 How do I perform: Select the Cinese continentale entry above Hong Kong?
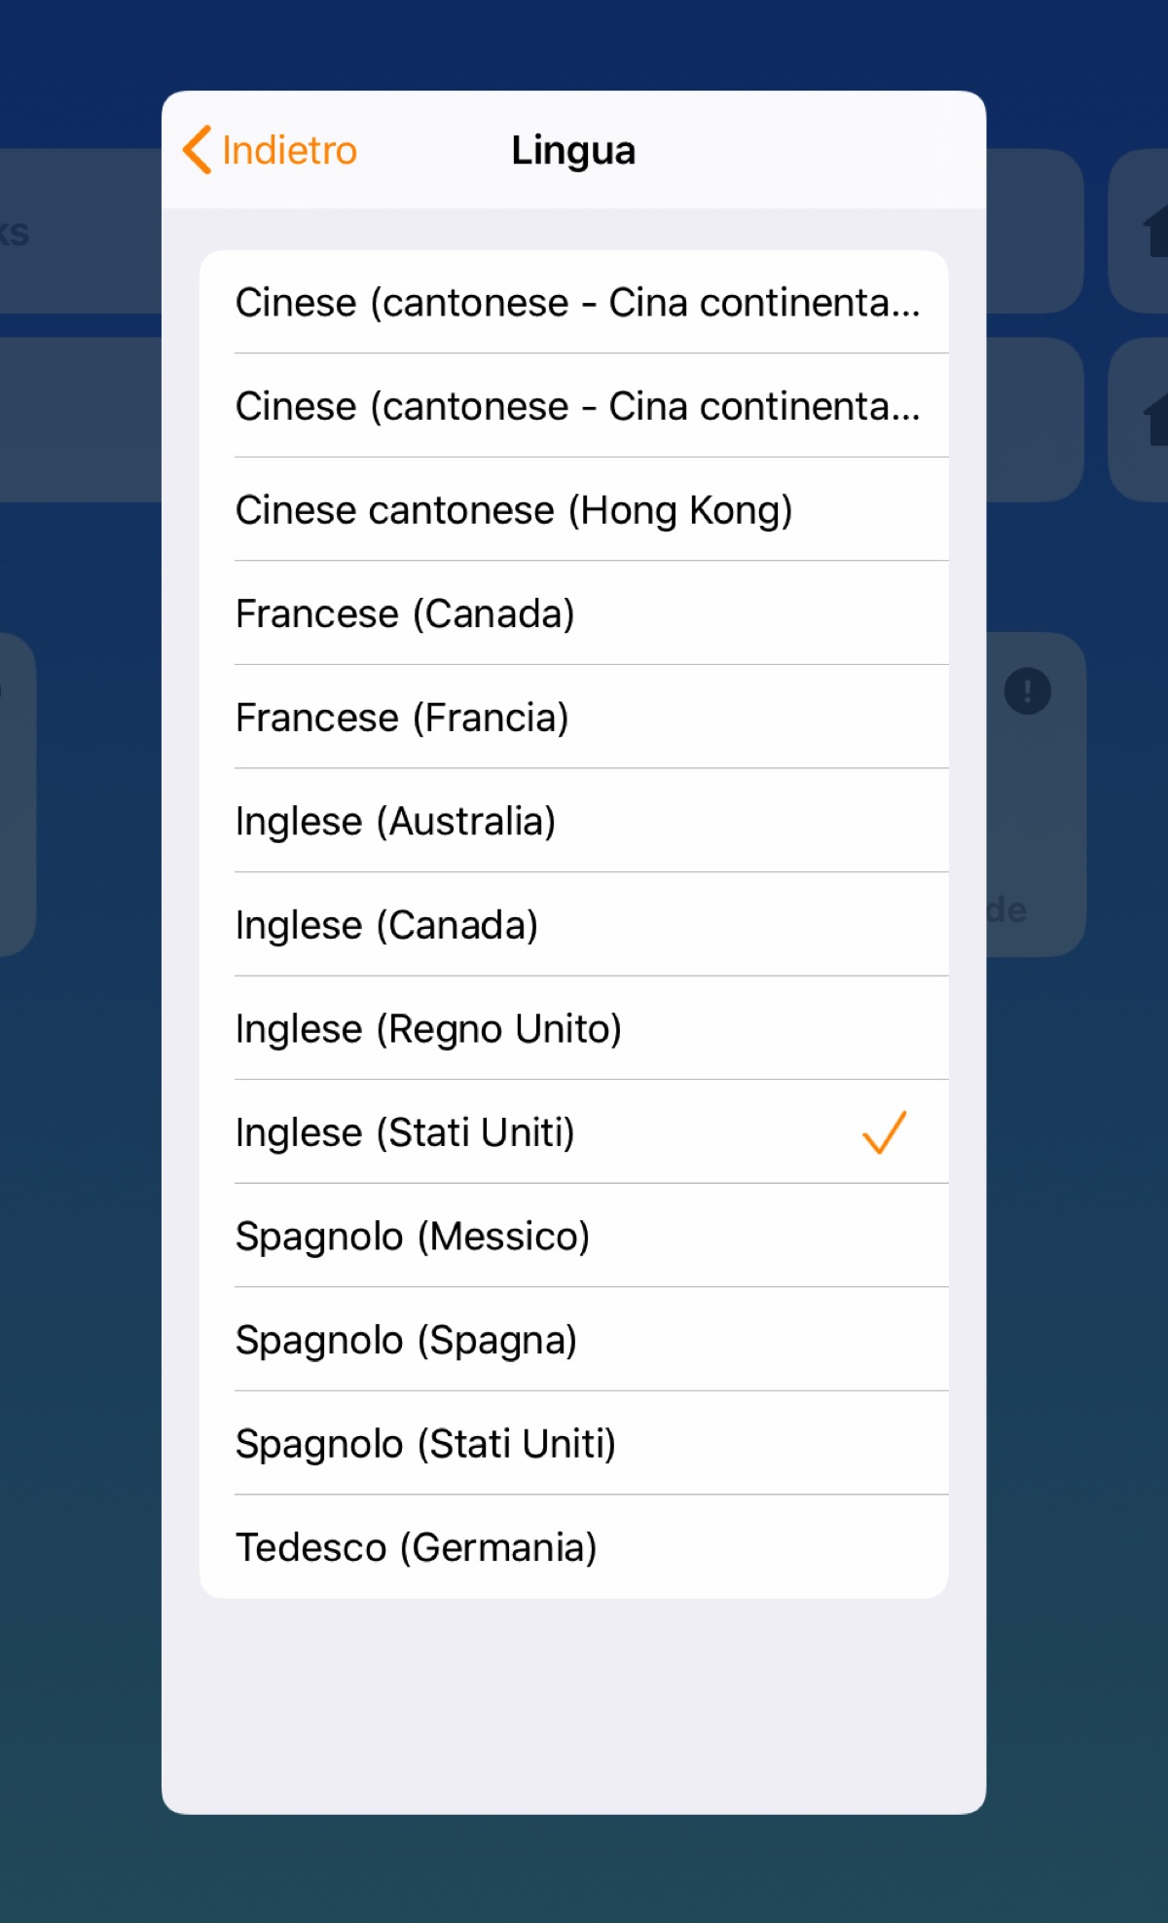[x=576, y=406]
